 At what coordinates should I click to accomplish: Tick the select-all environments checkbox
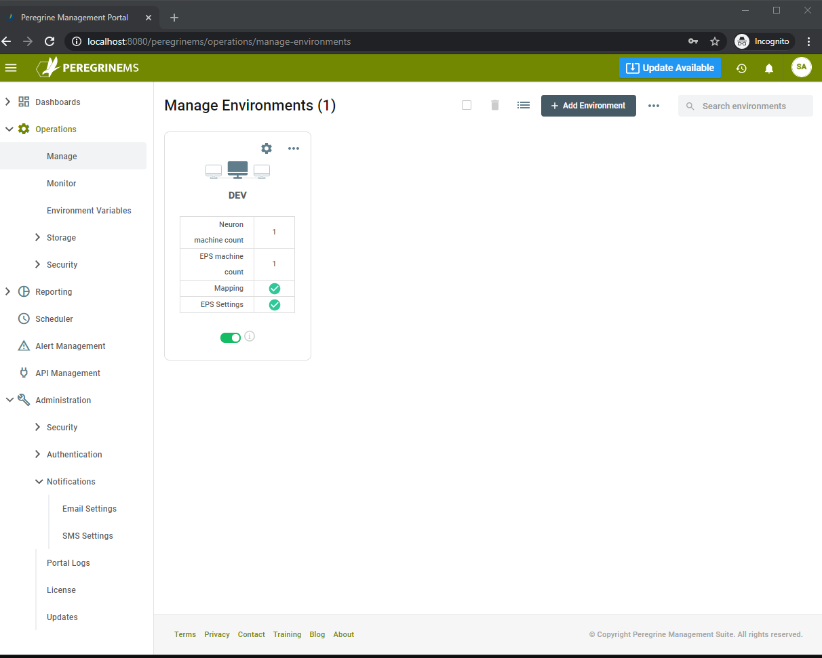[x=467, y=105]
